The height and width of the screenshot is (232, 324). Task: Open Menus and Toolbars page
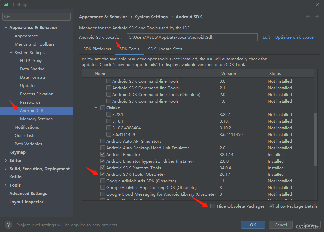tap(35, 44)
